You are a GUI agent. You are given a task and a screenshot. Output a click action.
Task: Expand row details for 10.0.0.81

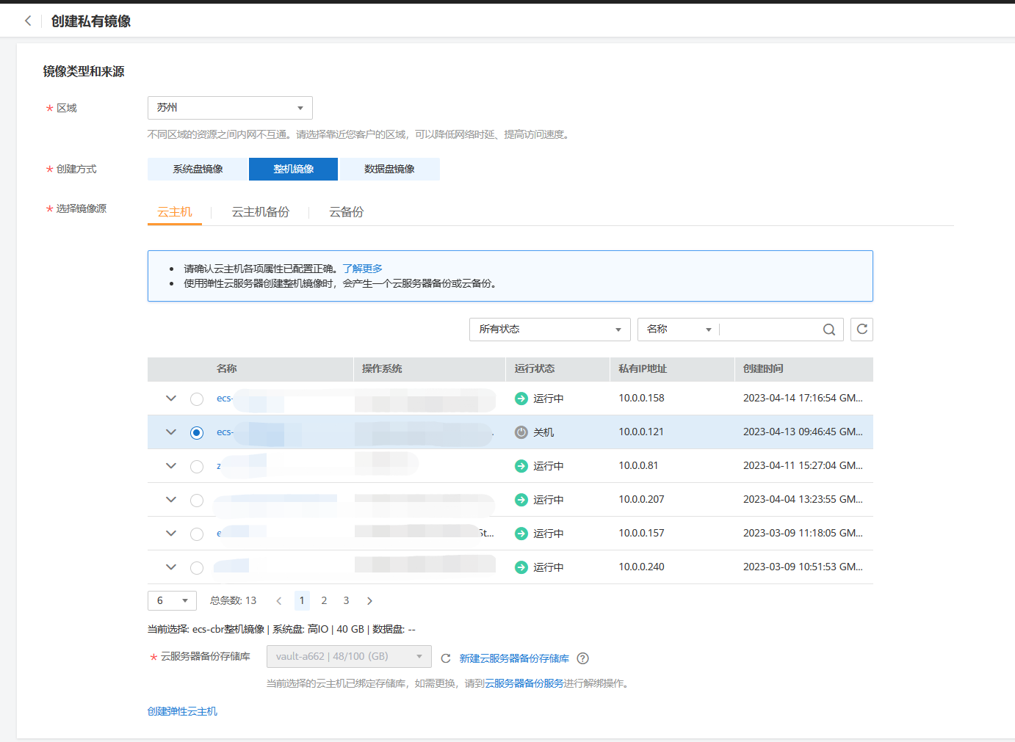171,466
